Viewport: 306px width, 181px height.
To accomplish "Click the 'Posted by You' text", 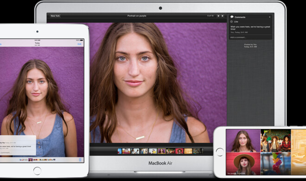I will (250, 45).
